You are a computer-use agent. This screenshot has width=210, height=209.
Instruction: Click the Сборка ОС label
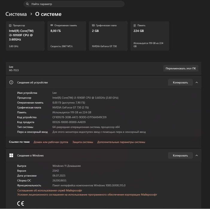point(24,180)
